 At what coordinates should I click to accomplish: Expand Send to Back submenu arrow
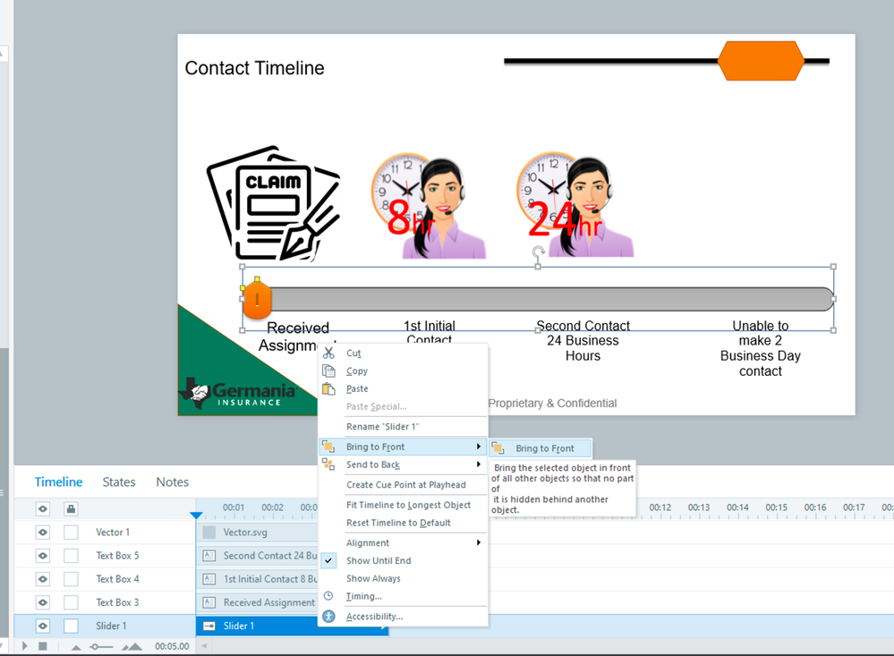[x=479, y=464]
